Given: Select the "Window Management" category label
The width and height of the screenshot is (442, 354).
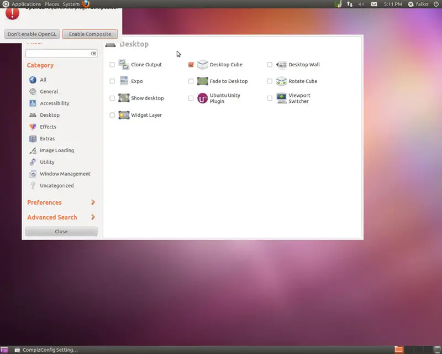Looking at the screenshot, I should [65, 174].
